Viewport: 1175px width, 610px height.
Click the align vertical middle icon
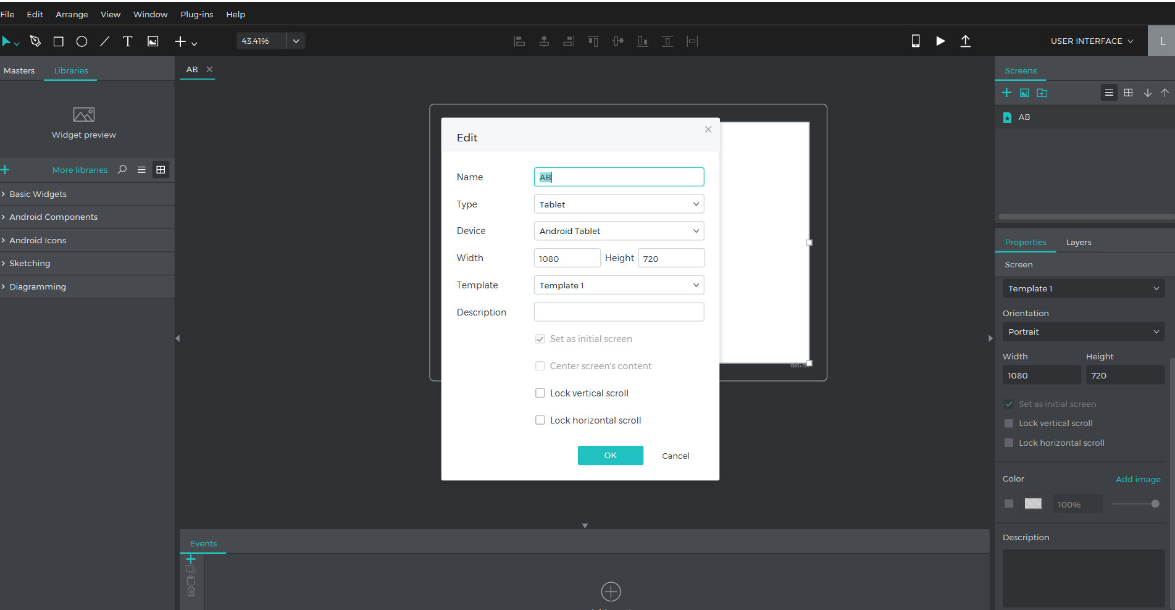(618, 41)
